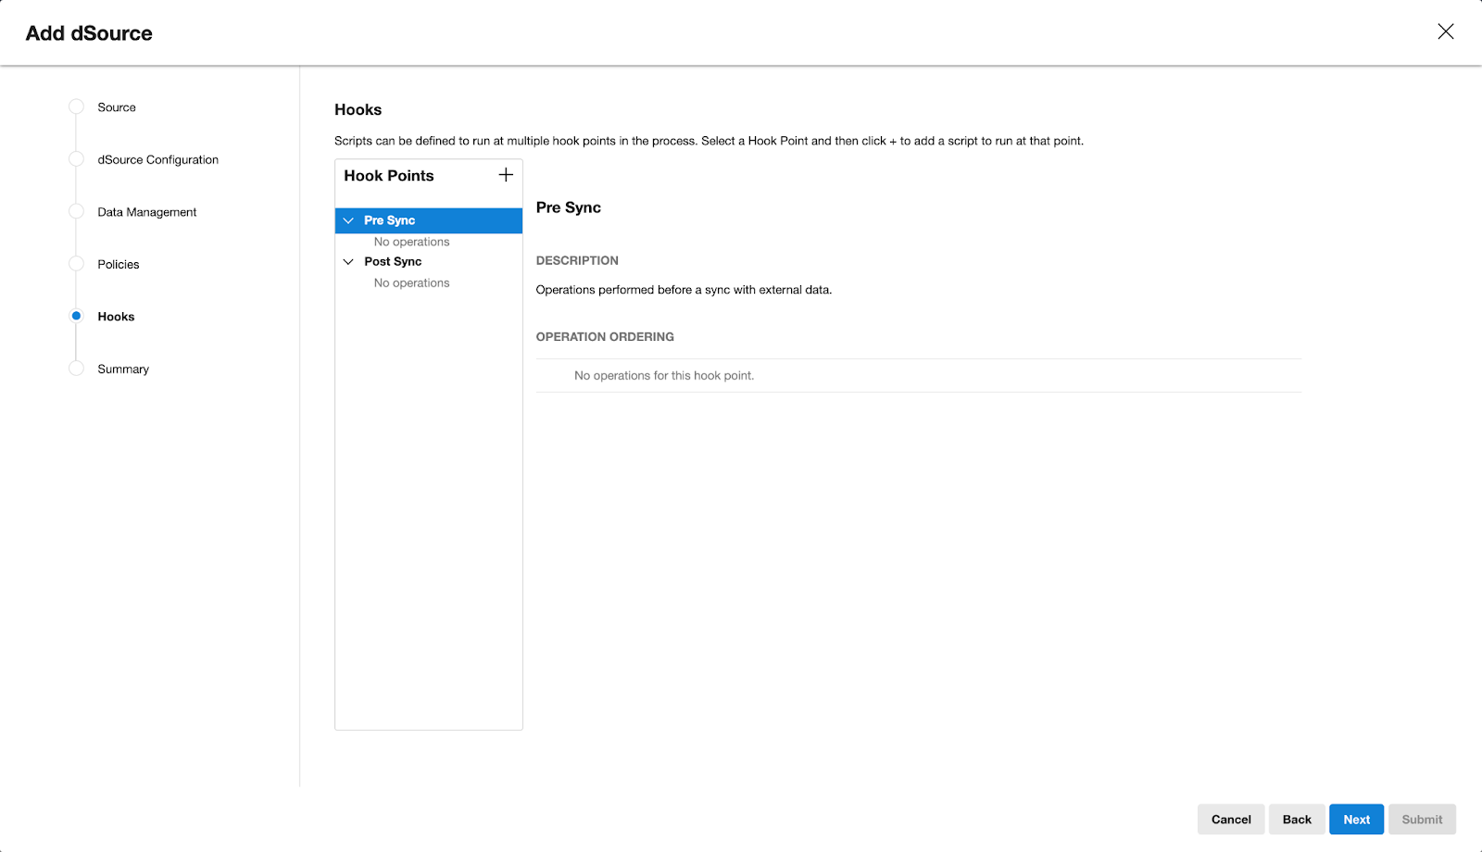Image resolution: width=1482 pixels, height=852 pixels.
Task: Click the Source step circle
Action: point(77,107)
